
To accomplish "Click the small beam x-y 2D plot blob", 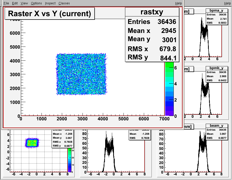I will click(32, 143).
